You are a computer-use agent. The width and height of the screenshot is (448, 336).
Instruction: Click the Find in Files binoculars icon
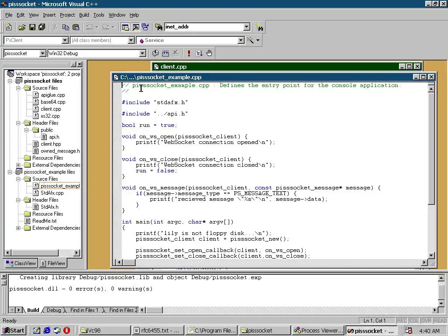point(159,27)
